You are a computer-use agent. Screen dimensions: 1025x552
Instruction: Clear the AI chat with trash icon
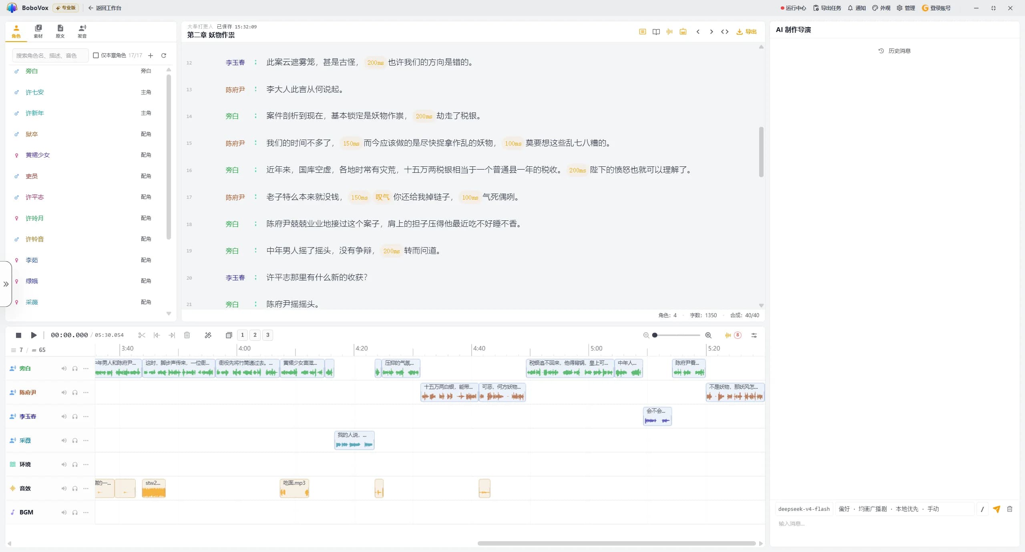pos(1010,509)
